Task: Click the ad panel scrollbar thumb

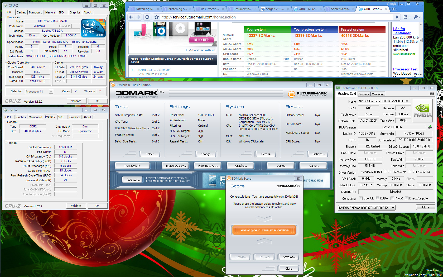Action: pos(421,40)
